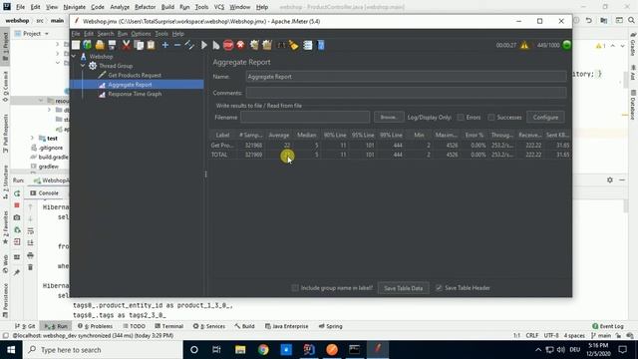Click the Configure button
The image size is (638, 359).
[545, 118]
